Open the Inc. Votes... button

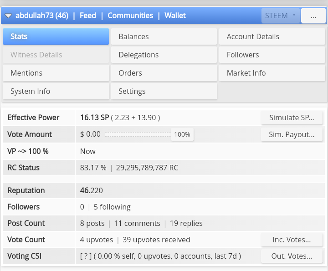click(x=292, y=240)
